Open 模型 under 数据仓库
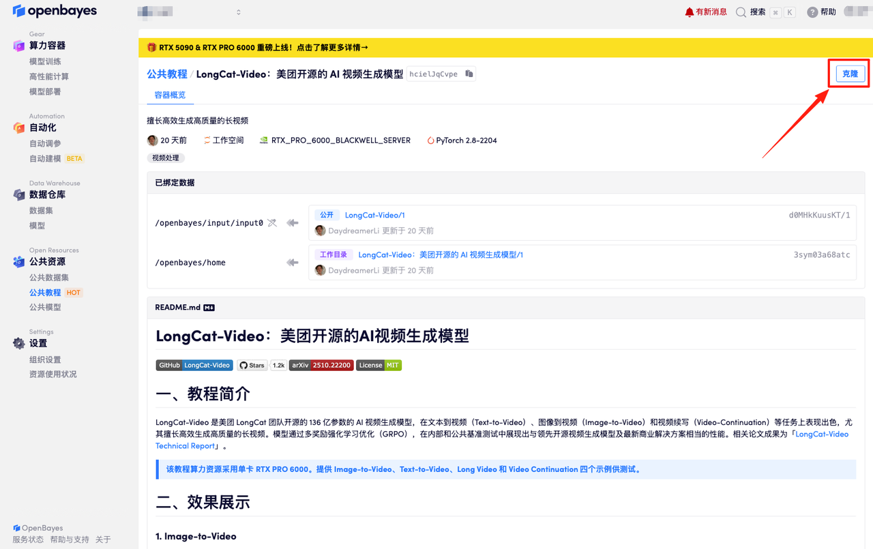This screenshot has width=873, height=549. (37, 225)
